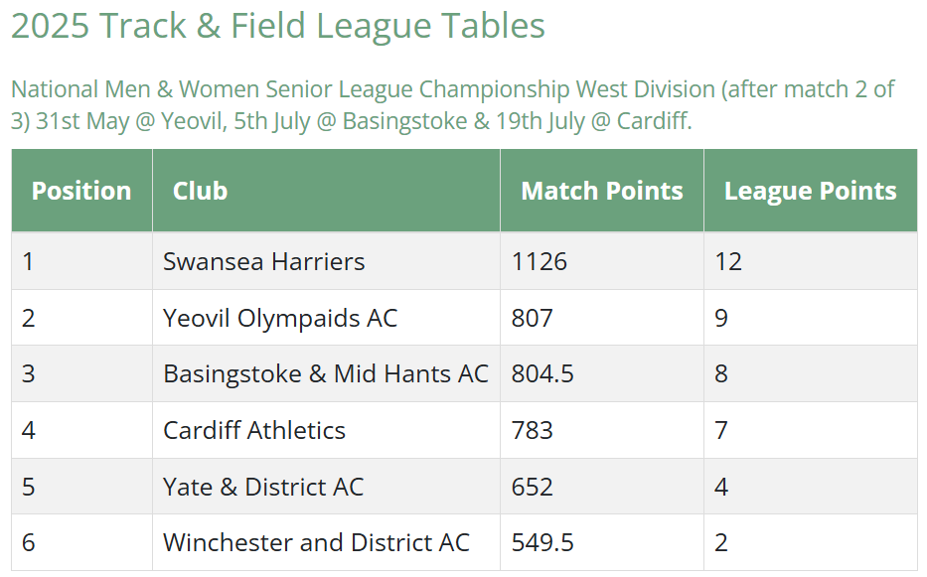Click position number 6 in the table
927x577 pixels.
click(29, 542)
